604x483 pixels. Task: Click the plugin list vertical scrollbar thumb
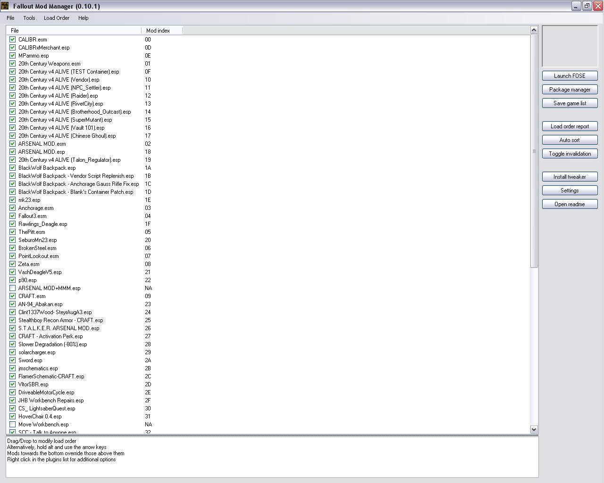(534, 151)
